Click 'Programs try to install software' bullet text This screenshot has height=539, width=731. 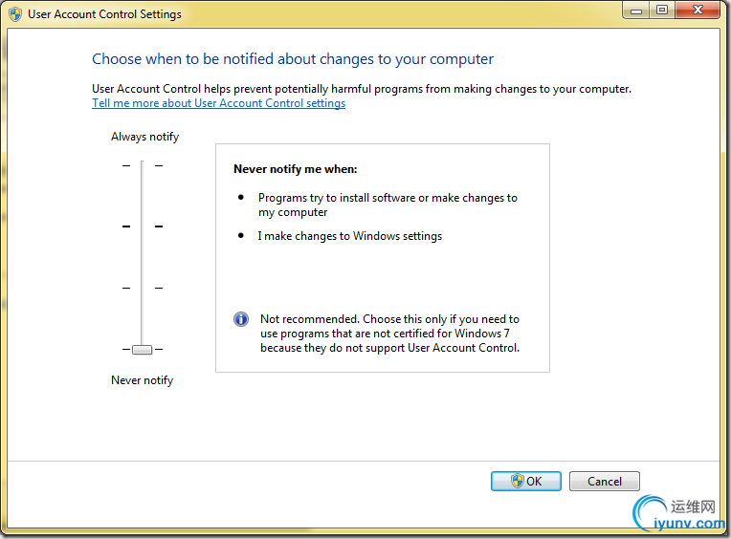click(388, 205)
